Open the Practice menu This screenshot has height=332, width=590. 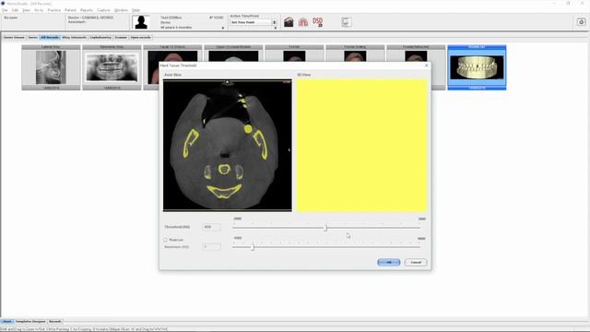(x=53, y=10)
